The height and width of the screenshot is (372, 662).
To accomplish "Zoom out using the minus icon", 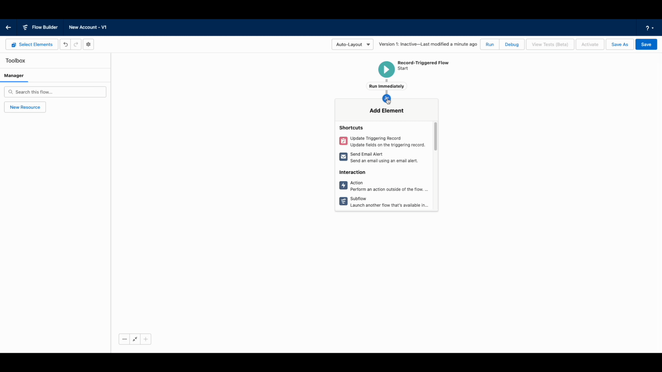I will (x=124, y=339).
